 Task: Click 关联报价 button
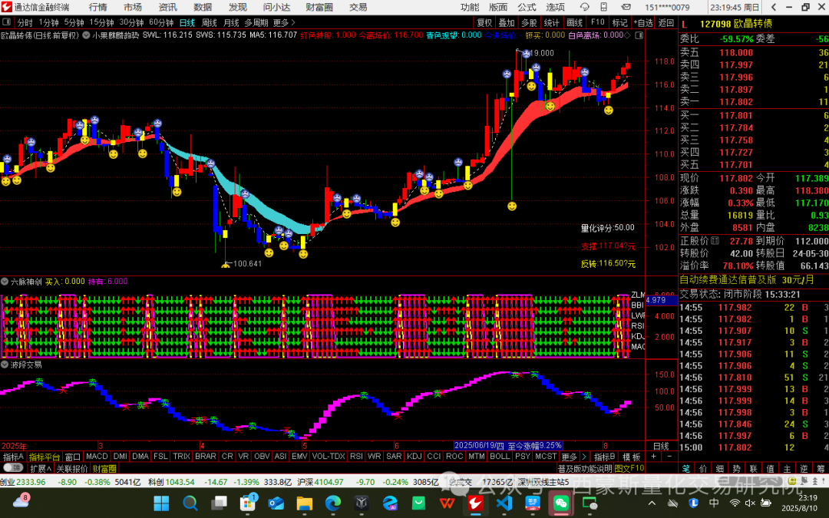click(72, 468)
